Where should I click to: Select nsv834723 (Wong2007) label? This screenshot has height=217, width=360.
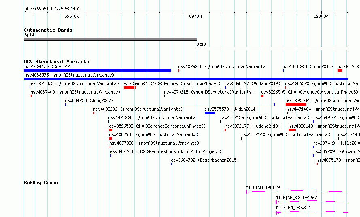[x=89, y=100]
